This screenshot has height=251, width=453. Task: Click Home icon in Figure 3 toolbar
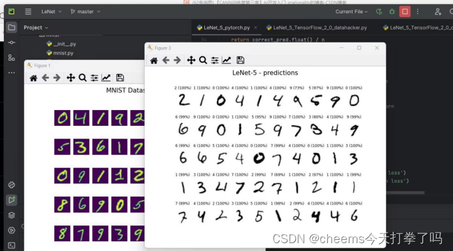tap(154, 60)
